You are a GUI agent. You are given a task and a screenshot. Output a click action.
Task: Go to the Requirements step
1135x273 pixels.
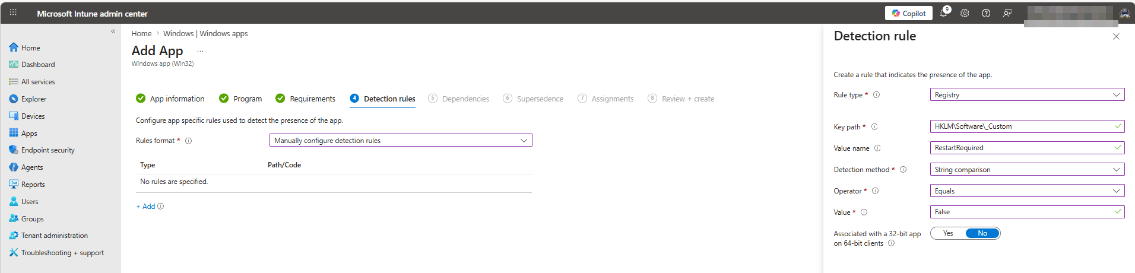[306, 99]
